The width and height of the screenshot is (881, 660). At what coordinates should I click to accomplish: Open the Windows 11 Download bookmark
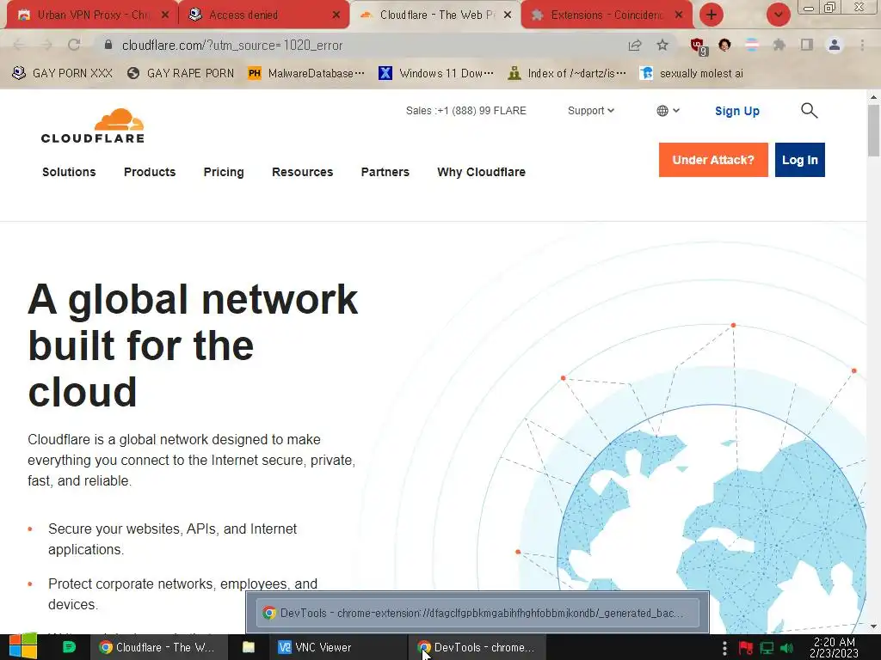click(436, 74)
